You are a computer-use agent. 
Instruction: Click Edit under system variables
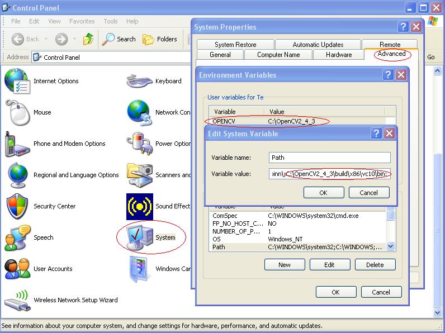point(330,265)
